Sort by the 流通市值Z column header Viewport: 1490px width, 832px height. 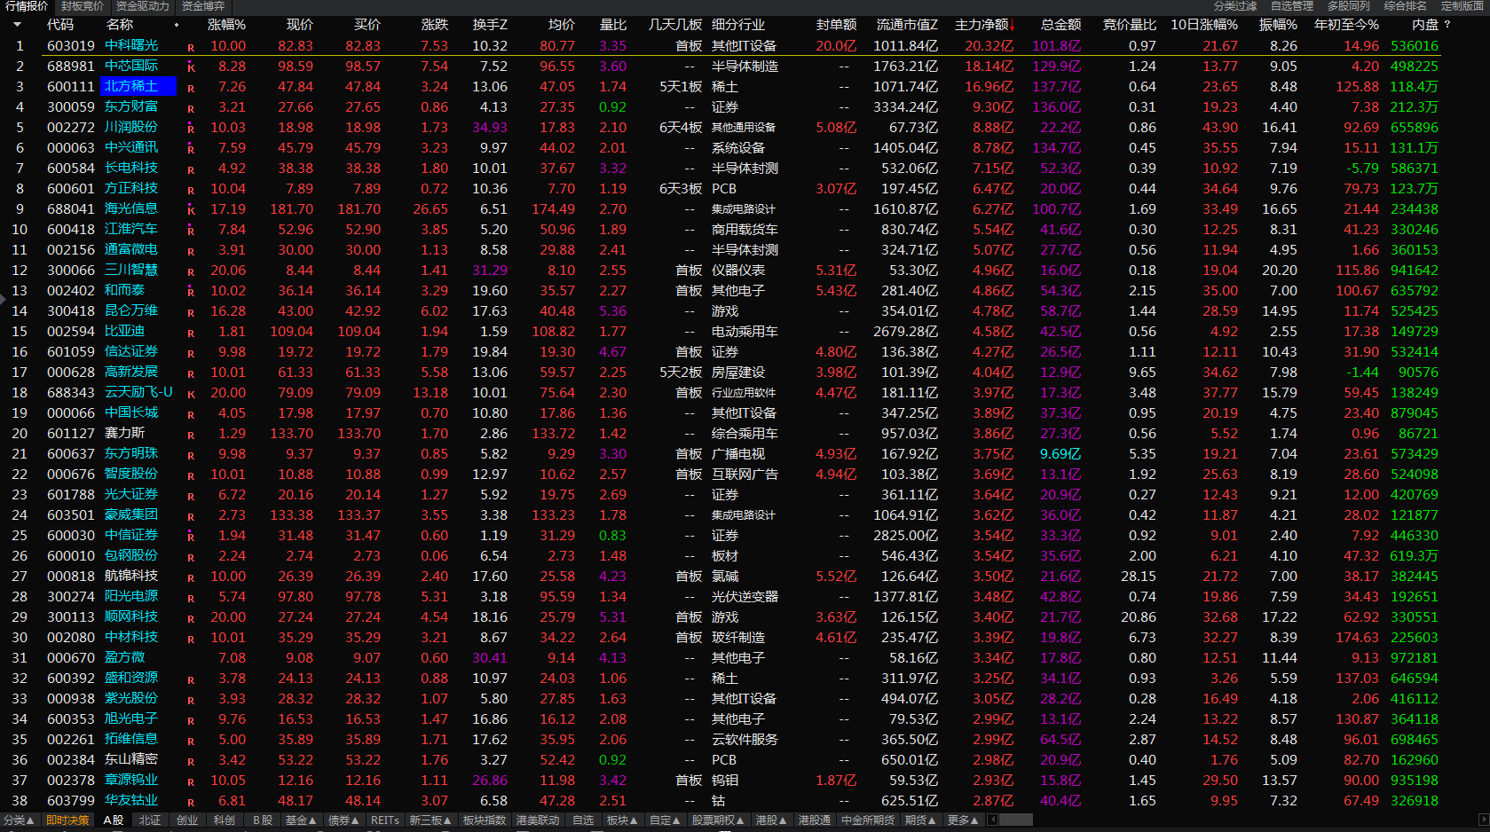pyautogui.click(x=907, y=25)
